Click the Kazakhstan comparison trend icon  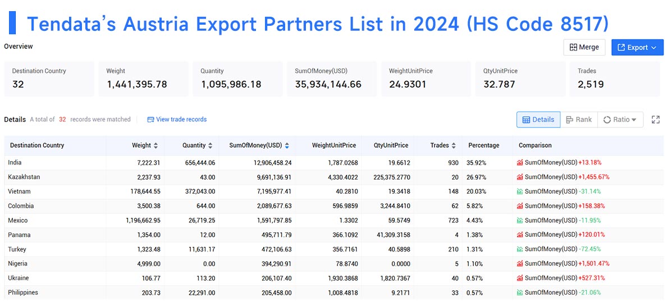click(520, 177)
